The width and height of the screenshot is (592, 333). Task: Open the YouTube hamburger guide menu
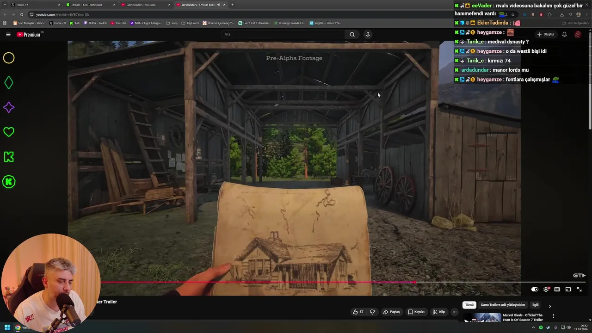8,34
